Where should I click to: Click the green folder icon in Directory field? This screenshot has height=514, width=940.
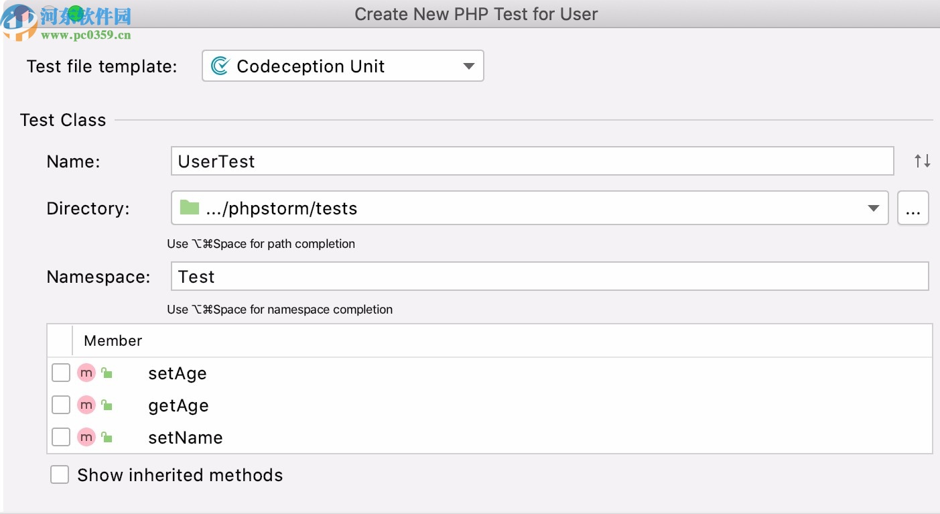[188, 208]
